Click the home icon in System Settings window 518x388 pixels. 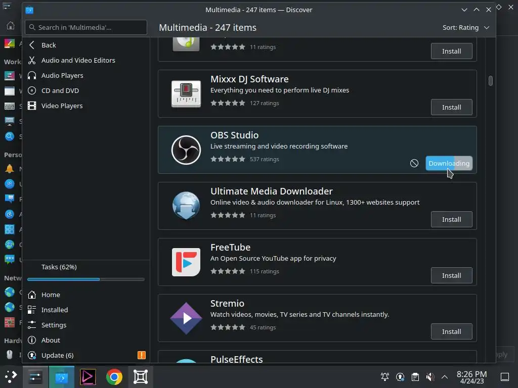11,25
